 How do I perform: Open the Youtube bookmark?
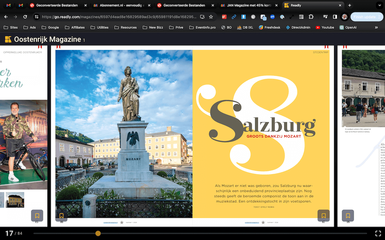[325, 27]
